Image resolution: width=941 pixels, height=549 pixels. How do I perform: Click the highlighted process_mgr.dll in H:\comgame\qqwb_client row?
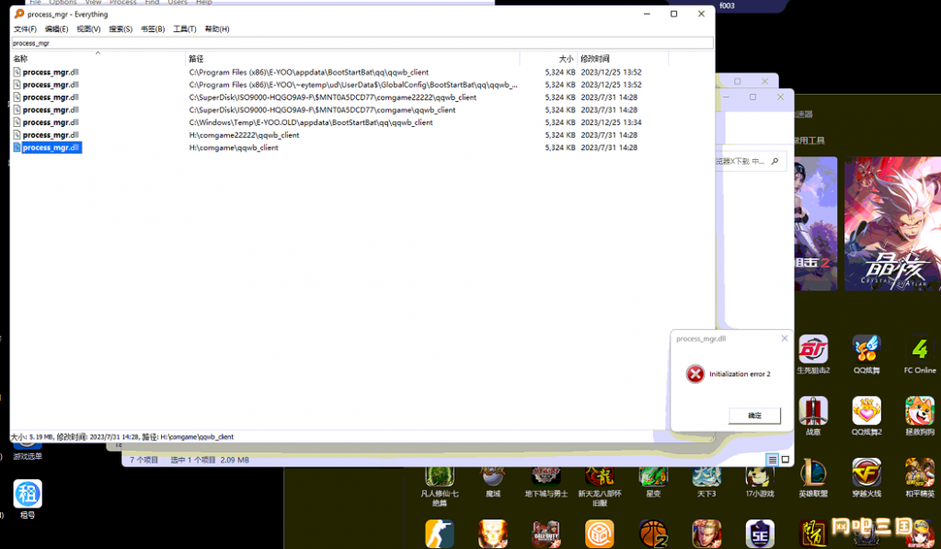(51, 148)
